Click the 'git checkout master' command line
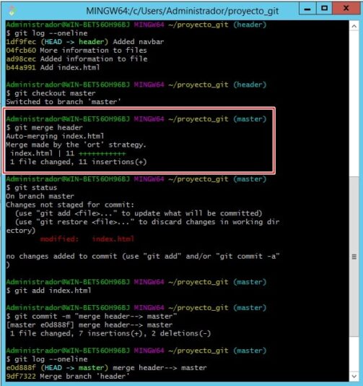363x386 pixels. [51, 93]
